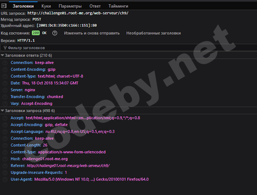Open help icon beside Content-Encoding header
Viewport: 257px width, 195px height.
[x=5, y=69]
